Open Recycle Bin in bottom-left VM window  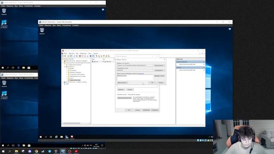(4, 83)
